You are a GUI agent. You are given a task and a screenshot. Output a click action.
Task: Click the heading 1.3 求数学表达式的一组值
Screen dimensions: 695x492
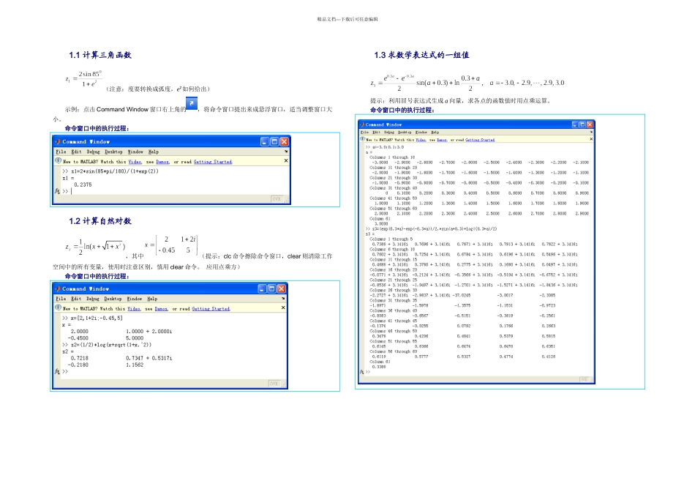421,55
